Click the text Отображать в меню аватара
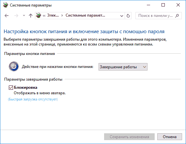The height and width of the screenshot is (144, 186). (39, 93)
